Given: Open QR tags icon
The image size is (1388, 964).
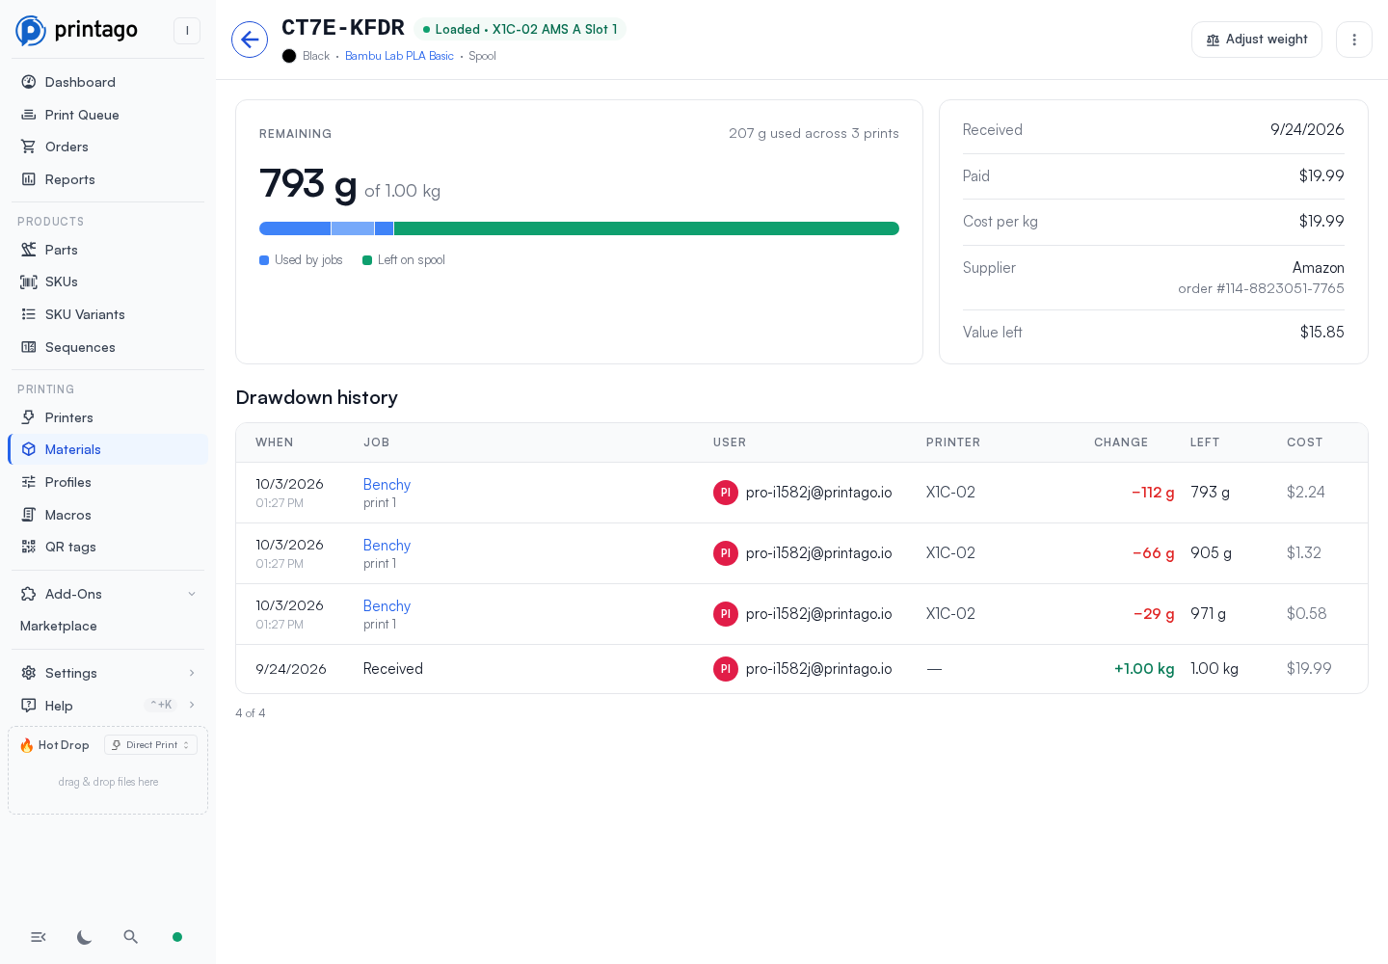Looking at the screenshot, I should point(29,547).
